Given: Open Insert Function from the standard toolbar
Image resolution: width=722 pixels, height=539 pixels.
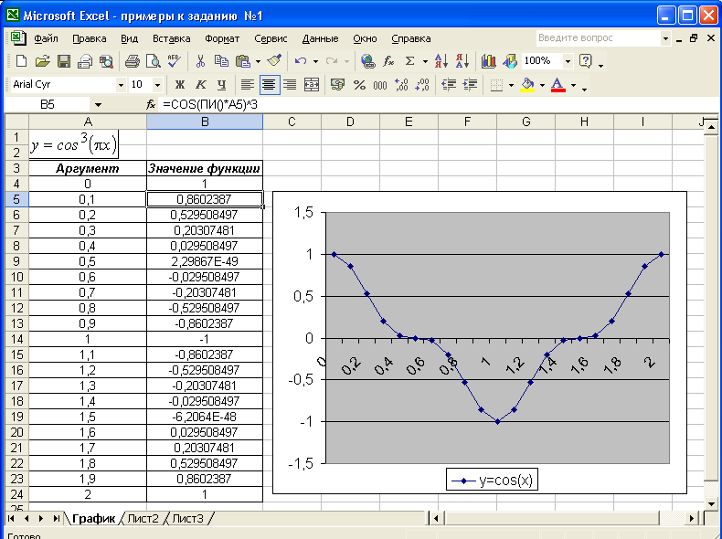Looking at the screenshot, I should 388,61.
